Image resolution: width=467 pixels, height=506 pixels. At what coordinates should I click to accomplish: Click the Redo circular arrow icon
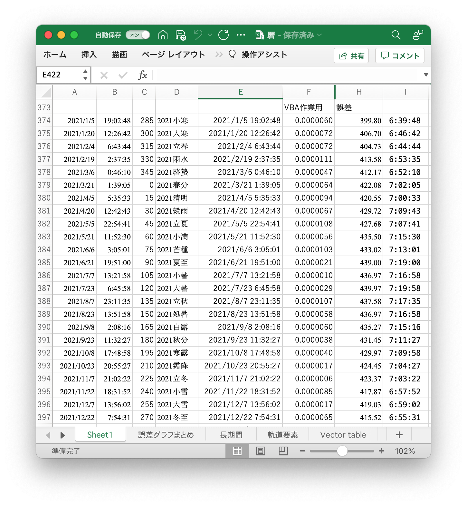[224, 35]
